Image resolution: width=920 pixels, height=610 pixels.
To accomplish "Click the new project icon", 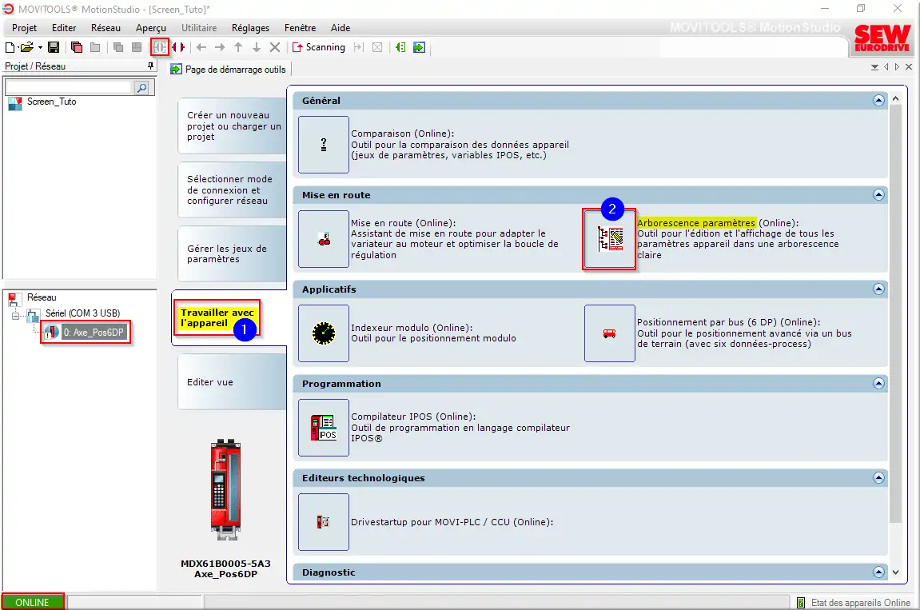I will tap(10, 47).
